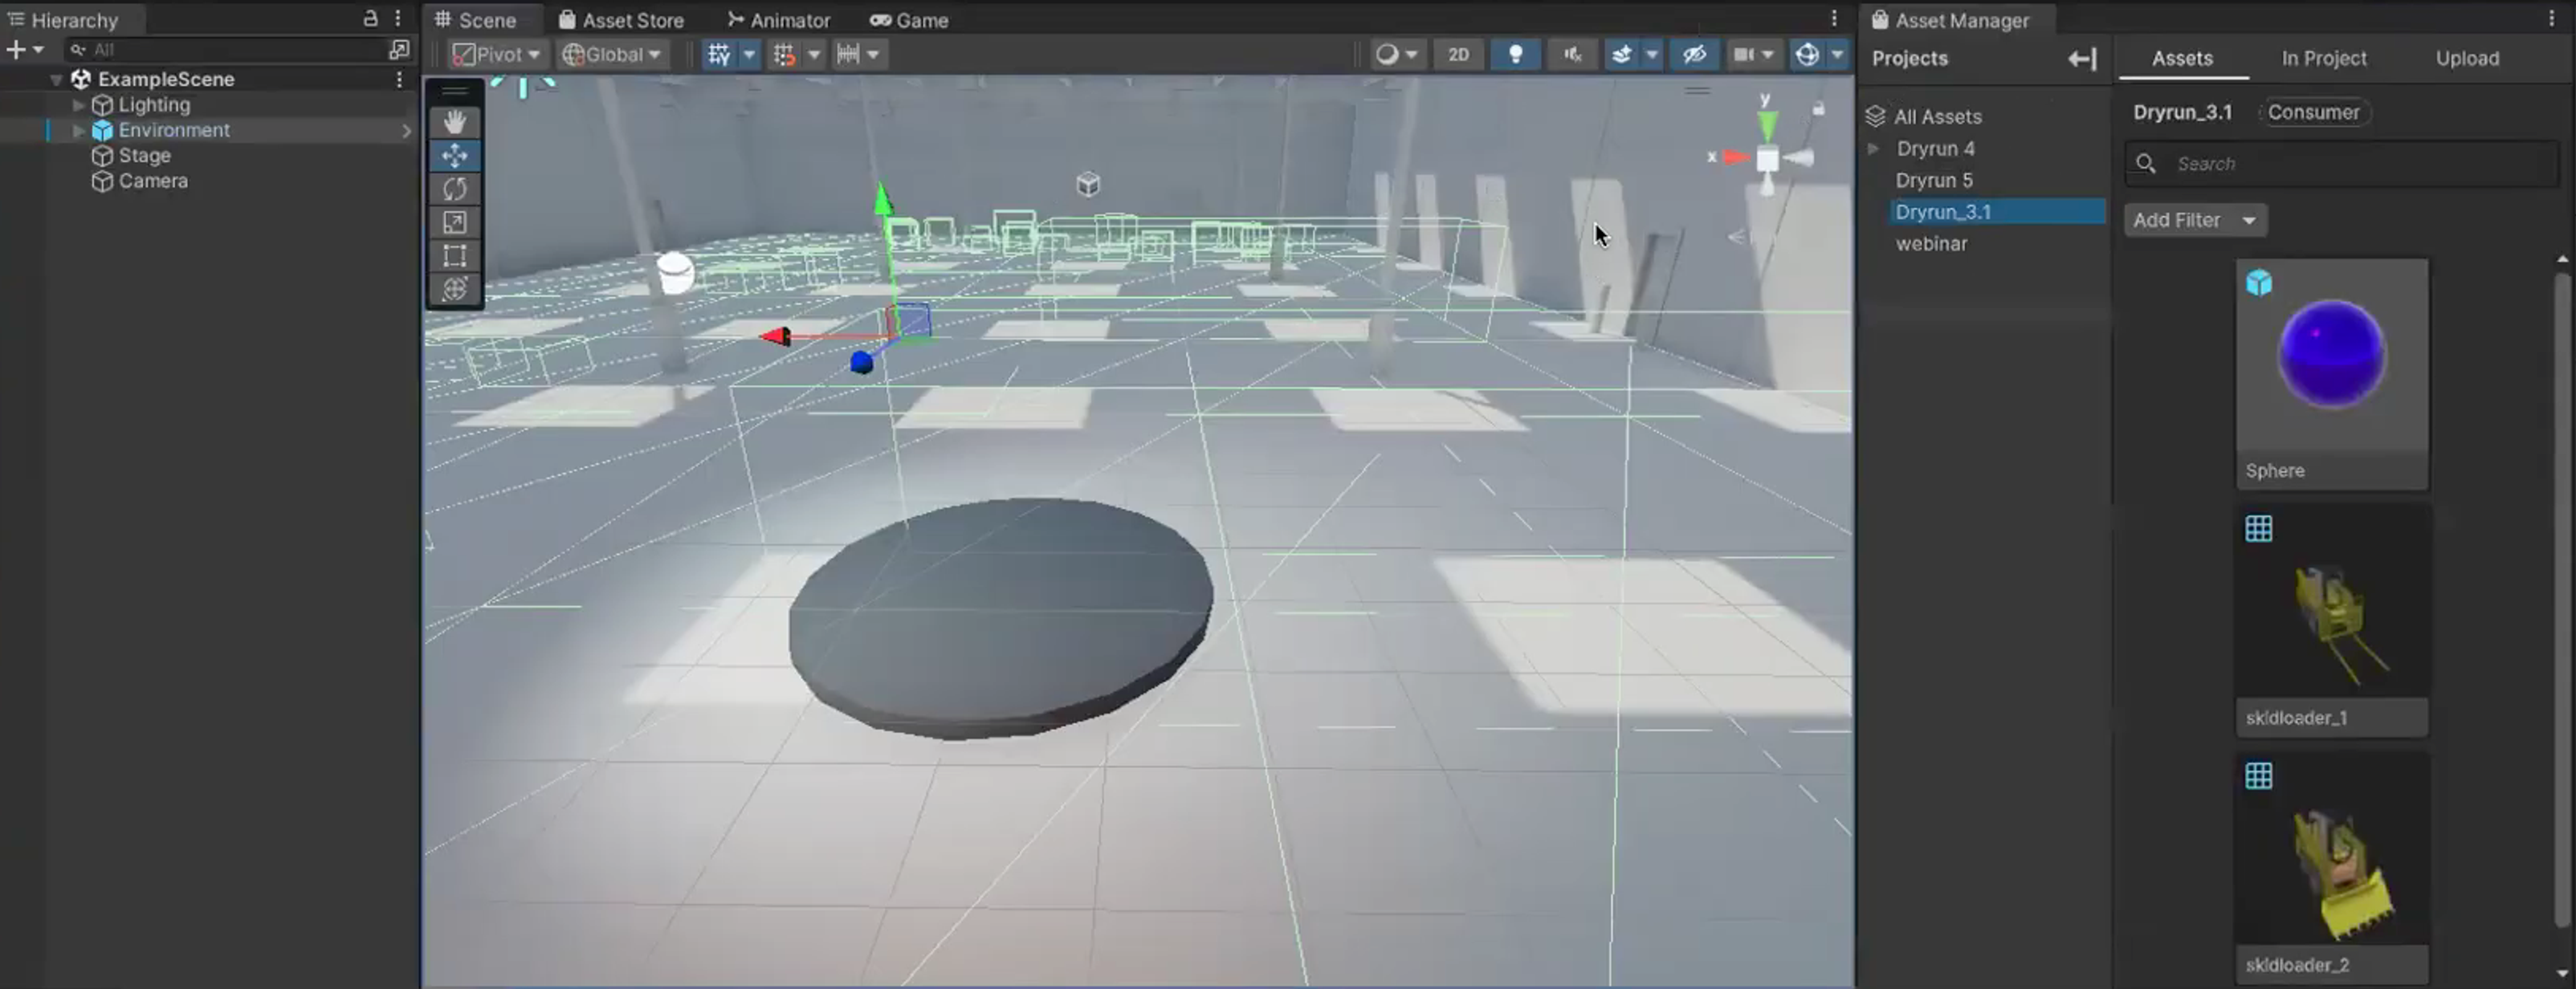Viewport: 2576px width, 989px height.
Task: Select the Rotate tool
Action: pyautogui.click(x=455, y=189)
